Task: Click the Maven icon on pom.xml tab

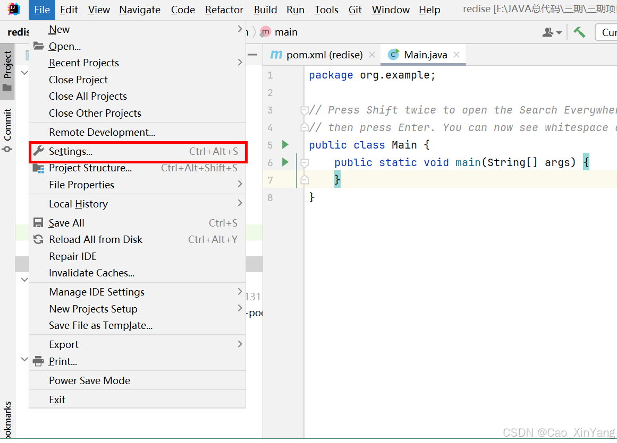Action: (276, 55)
